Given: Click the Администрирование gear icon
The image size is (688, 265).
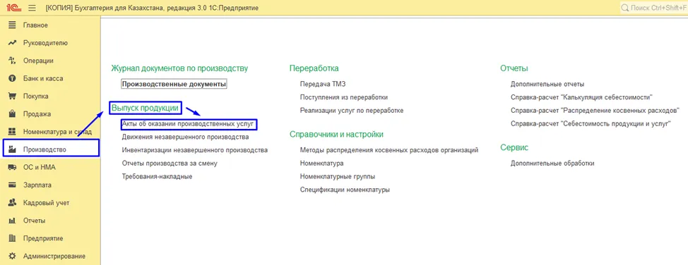Looking at the screenshot, I should (x=12, y=257).
